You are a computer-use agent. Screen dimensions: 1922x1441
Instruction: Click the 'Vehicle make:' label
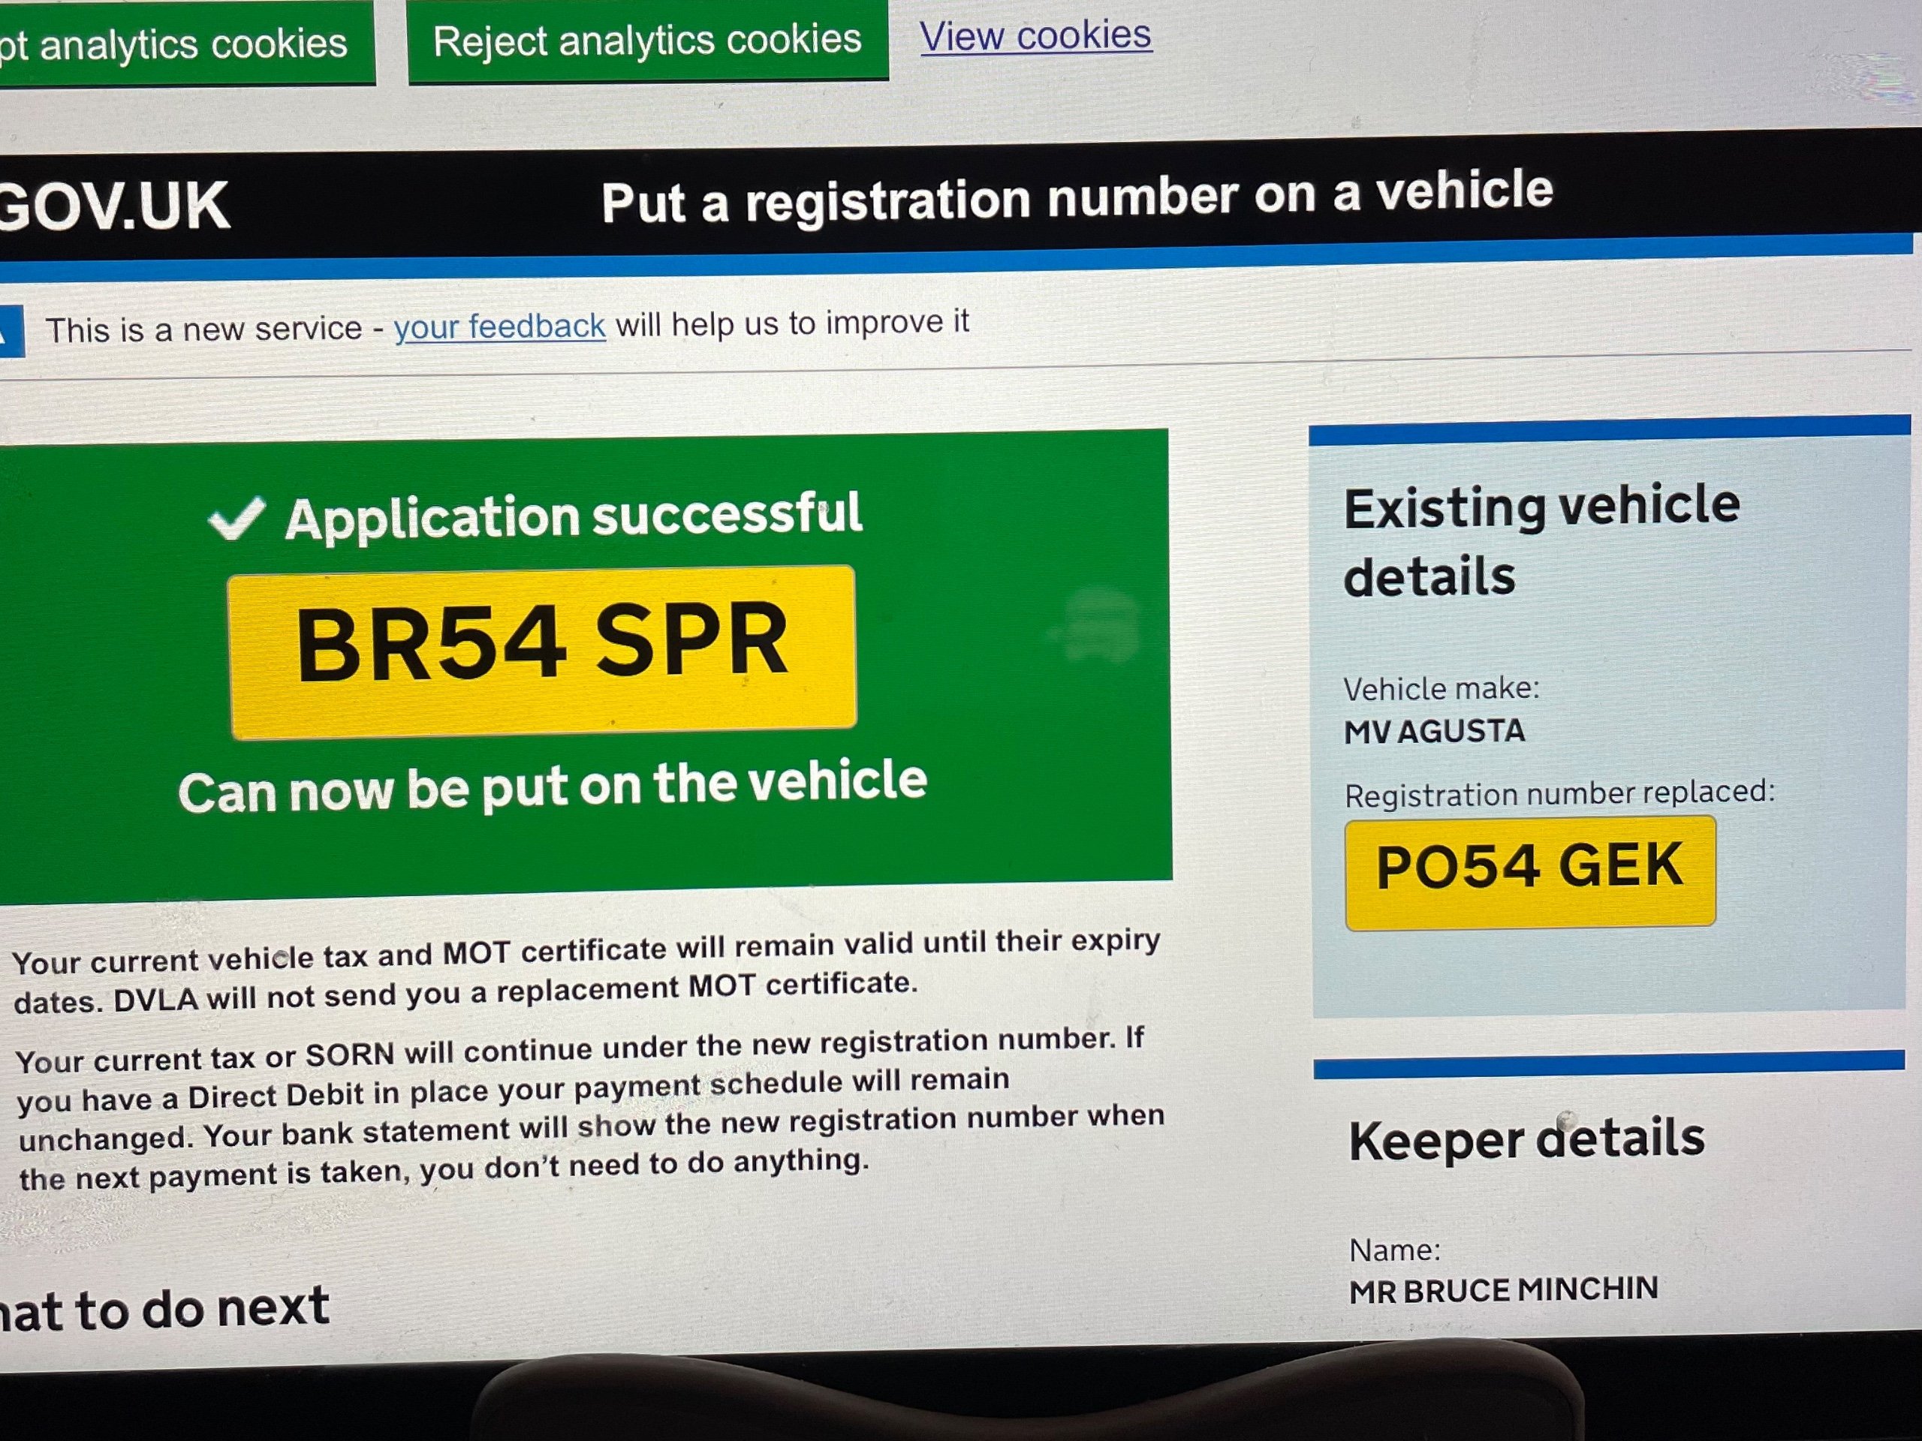click(x=1441, y=689)
